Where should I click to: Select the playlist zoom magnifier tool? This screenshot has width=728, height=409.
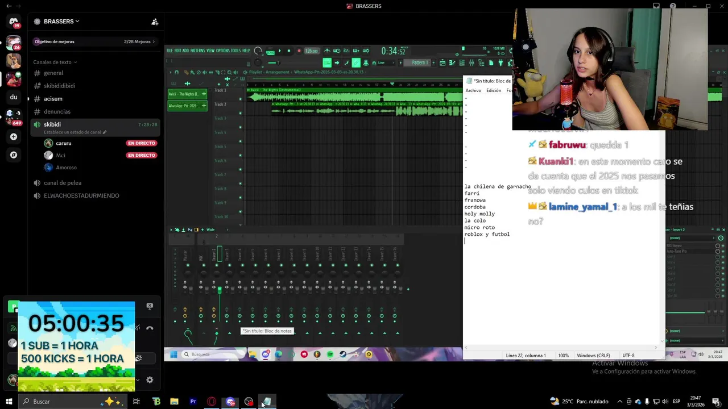(x=229, y=72)
